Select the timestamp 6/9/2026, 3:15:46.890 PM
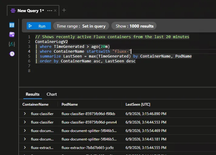Viewport: 216px width, 155px height. click(146, 114)
